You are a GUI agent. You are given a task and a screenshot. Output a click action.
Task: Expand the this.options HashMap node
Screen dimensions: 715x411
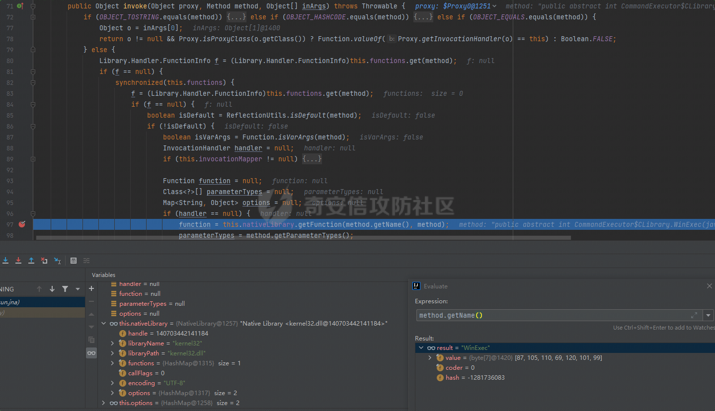pyautogui.click(x=104, y=403)
